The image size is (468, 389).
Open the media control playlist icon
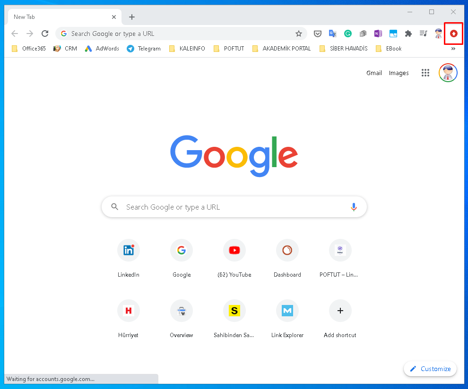point(423,34)
